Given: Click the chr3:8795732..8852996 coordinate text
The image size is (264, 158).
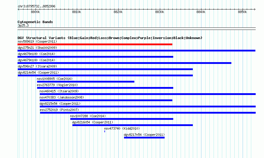Looking at the screenshot, I should (36, 6).
